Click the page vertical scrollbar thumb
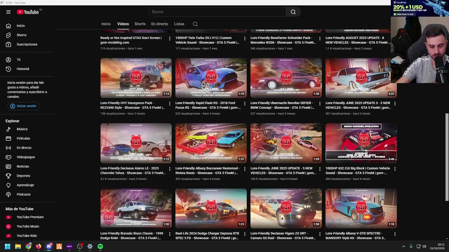This screenshot has width=449, height=252. [447, 157]
